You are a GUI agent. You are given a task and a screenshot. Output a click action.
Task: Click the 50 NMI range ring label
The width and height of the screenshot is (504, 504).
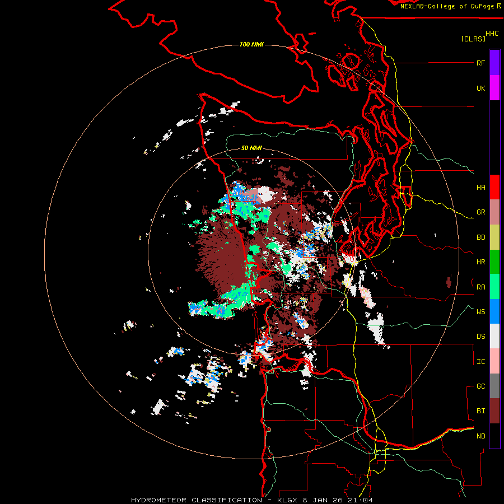click(x=251, y=148)
